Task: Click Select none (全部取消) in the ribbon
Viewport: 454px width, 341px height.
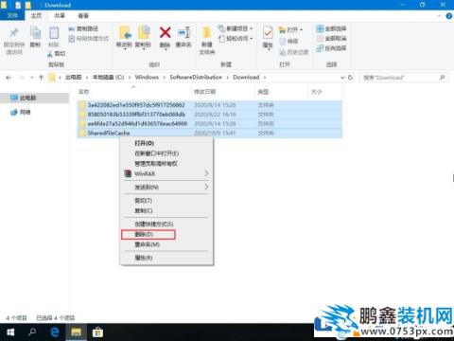Action: click(331, 39)
